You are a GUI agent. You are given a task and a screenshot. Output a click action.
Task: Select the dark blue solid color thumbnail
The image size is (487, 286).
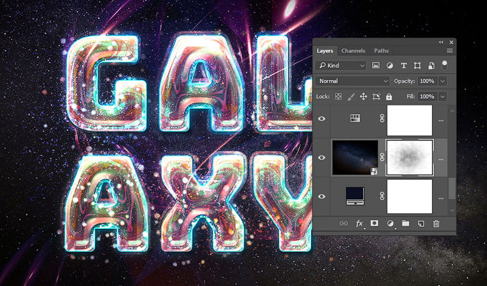click(355, 195)
